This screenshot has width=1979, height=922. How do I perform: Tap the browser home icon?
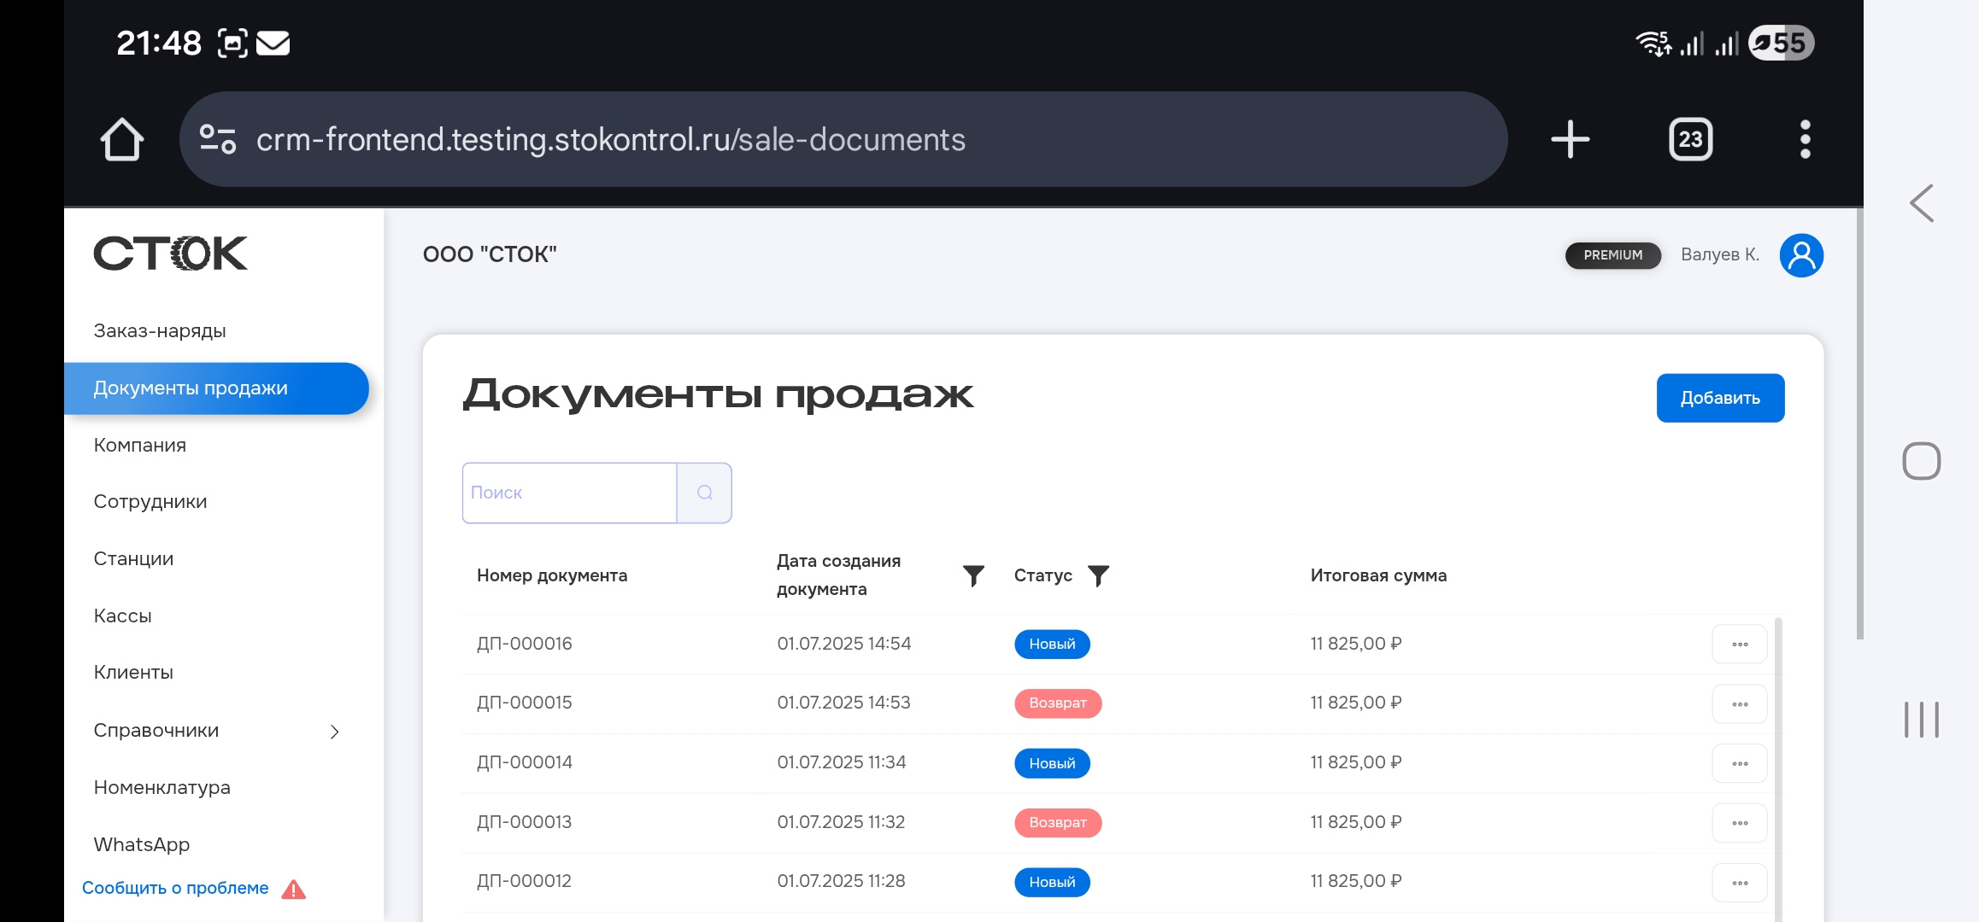121,139
